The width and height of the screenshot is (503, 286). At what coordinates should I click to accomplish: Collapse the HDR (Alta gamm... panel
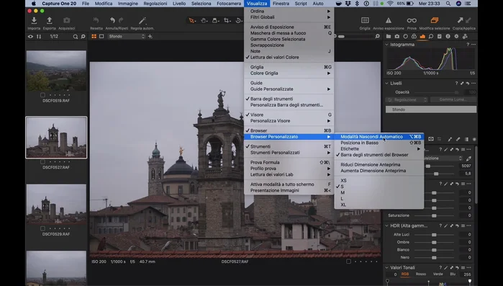tap(387, 225)
